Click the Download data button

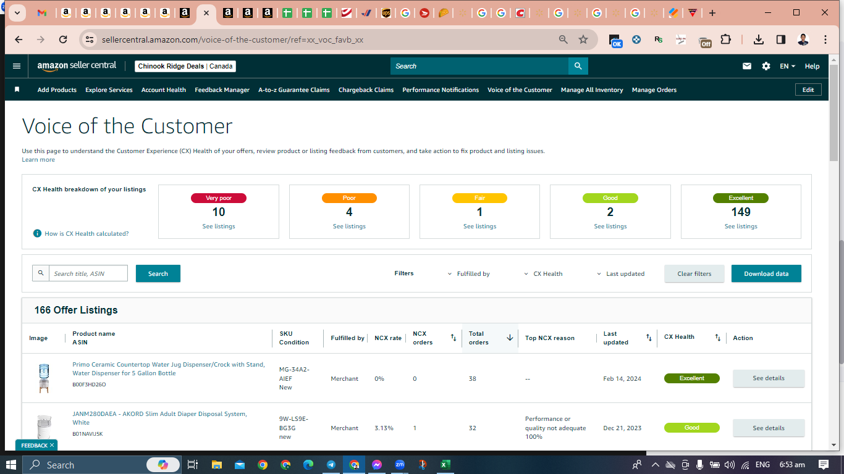coord(766,273)
